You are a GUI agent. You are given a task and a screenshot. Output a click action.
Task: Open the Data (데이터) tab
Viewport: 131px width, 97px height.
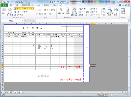click(x=46, y=5)
